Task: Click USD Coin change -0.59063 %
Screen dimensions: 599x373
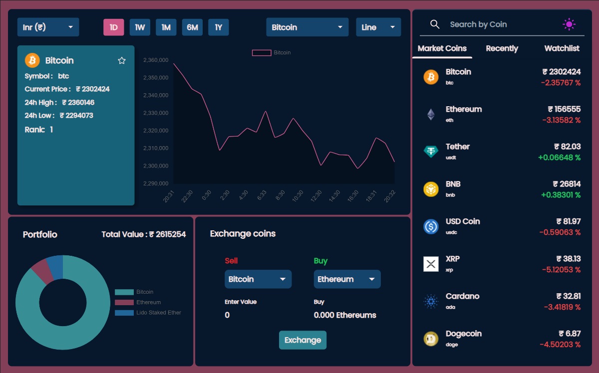Action: [x=560, y=232]
